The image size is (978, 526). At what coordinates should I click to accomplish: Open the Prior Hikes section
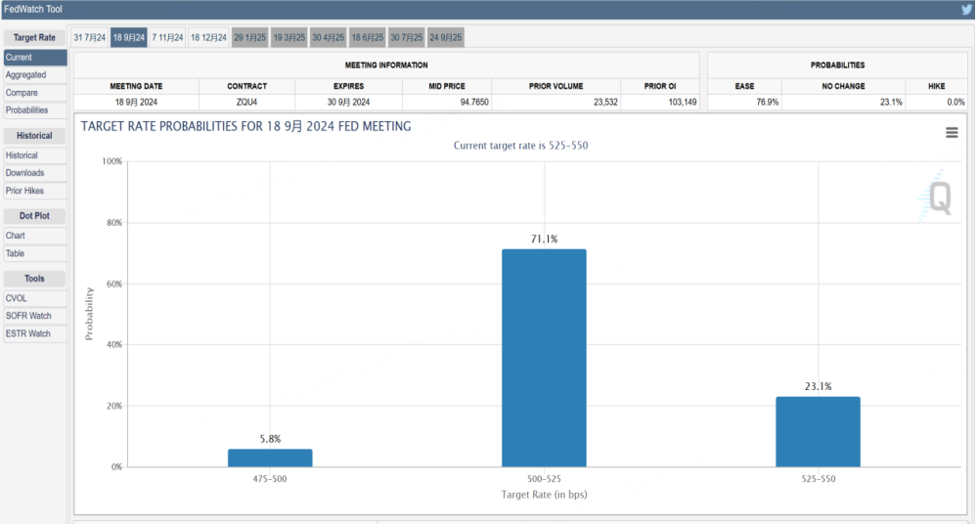click(35, 191)
